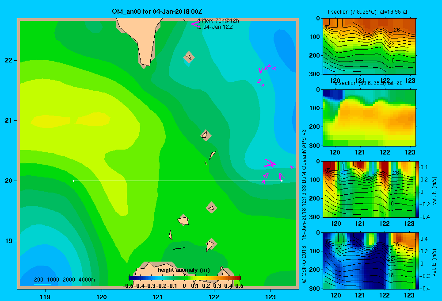Click the left endpoint of the white section line
This screenshot has width=442, height=301.
[x=73, y=181]
